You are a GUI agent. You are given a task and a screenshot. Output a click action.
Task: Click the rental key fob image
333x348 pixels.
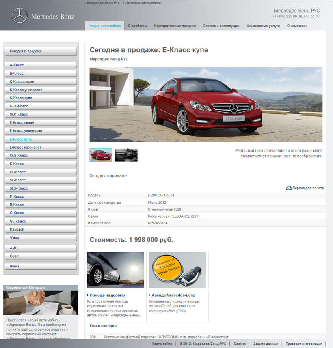[177, 270]
